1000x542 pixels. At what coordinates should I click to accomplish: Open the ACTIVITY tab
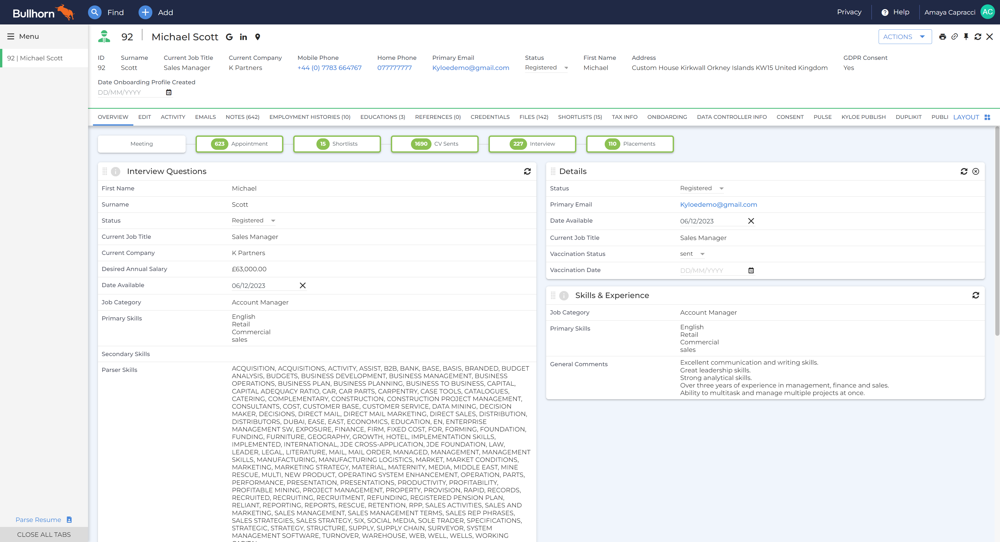coord(173,117)
